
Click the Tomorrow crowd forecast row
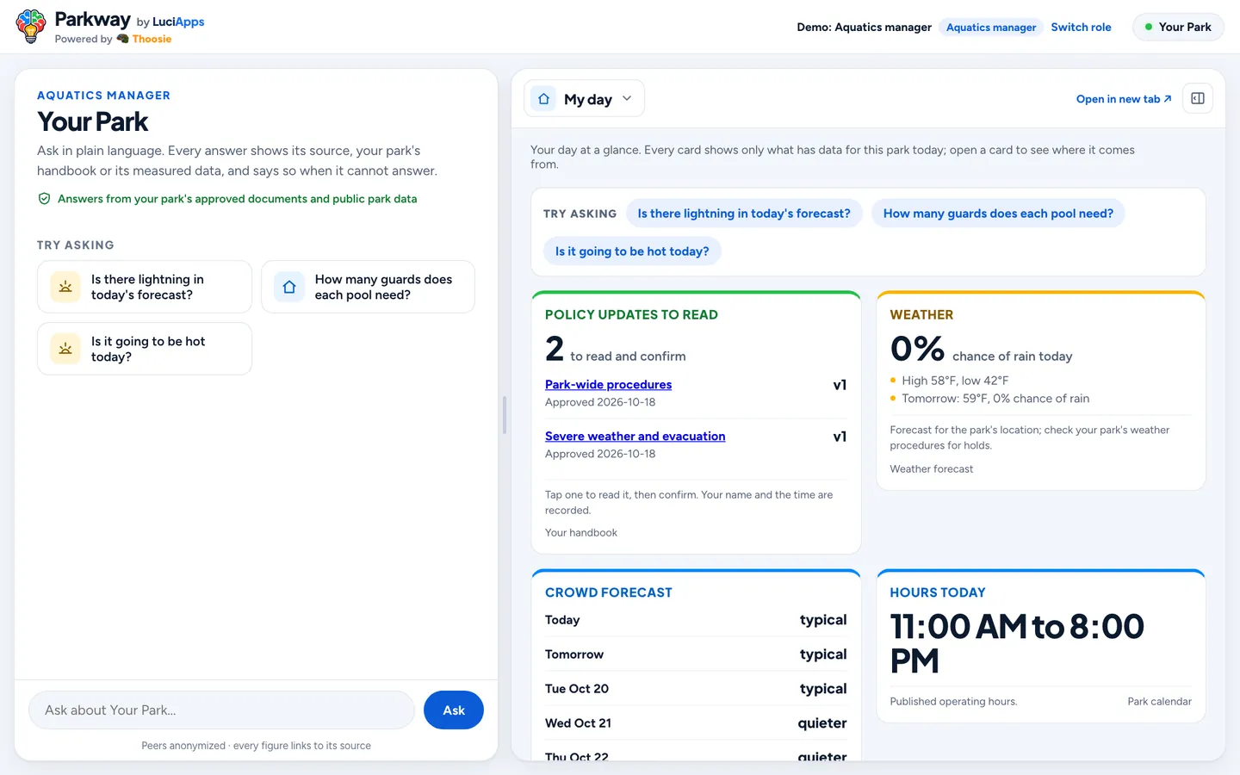pos(696,654)
